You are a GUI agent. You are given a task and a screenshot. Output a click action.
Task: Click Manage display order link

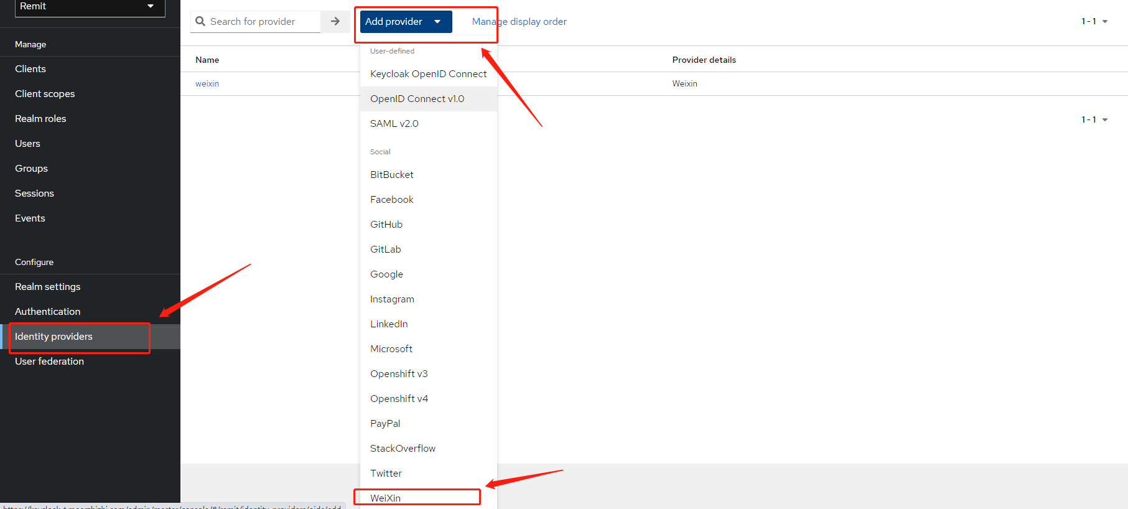pyautogui.click(x=519, y=22)
